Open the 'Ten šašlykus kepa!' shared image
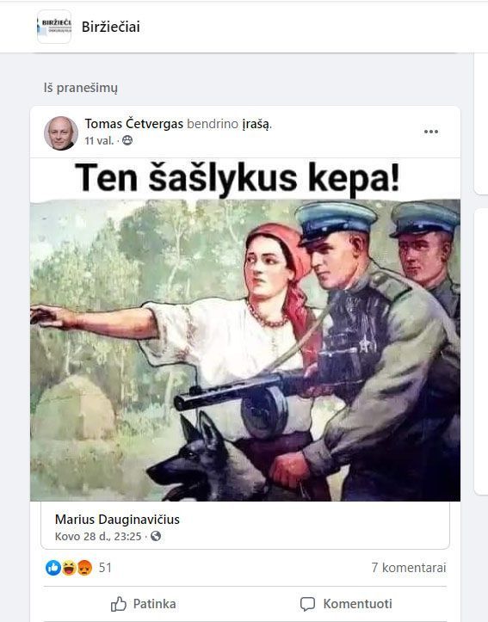Image resolution: width=488 pixels, height=622 pixels. [x=245, y=329]
